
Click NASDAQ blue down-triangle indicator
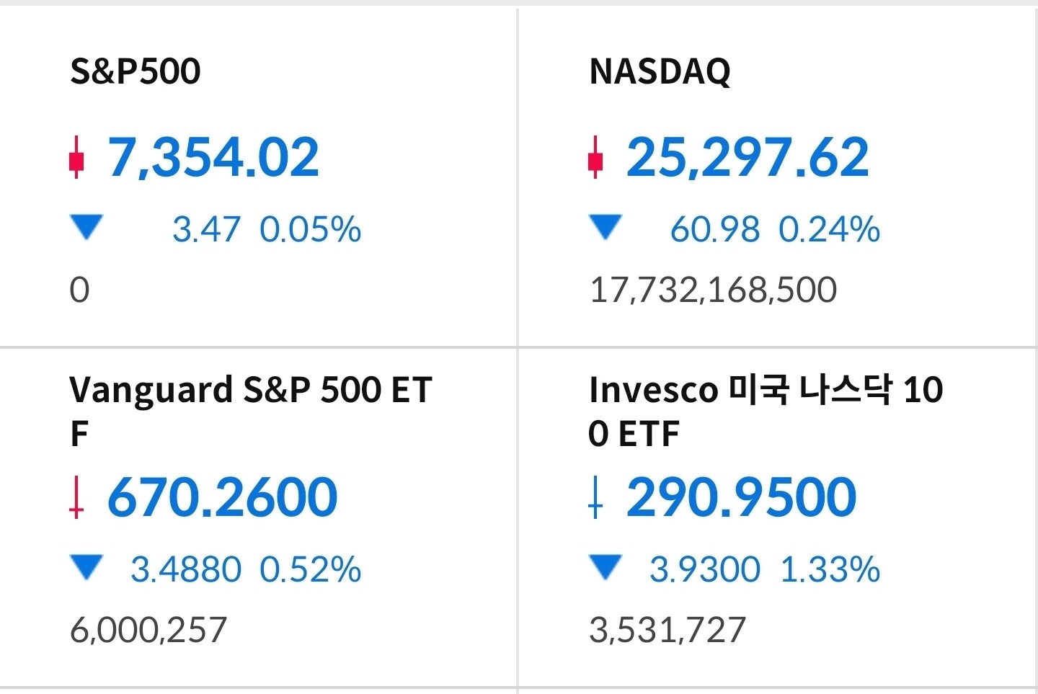[605, 227]
